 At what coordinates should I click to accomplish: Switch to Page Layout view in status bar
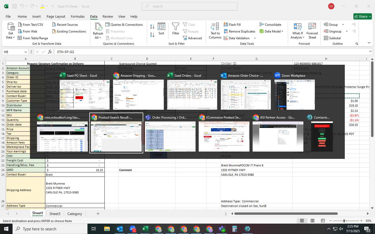(312, 220)
